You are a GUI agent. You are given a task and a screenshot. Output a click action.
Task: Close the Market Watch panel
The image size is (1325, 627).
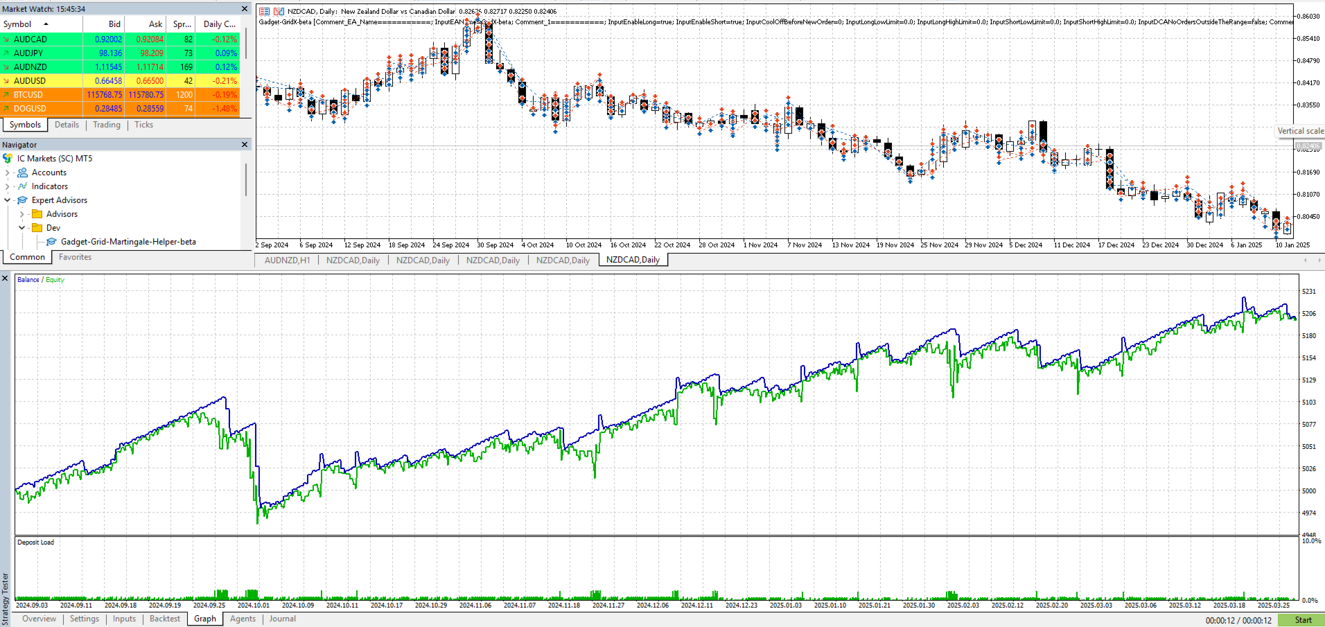[x=245, y=9]
